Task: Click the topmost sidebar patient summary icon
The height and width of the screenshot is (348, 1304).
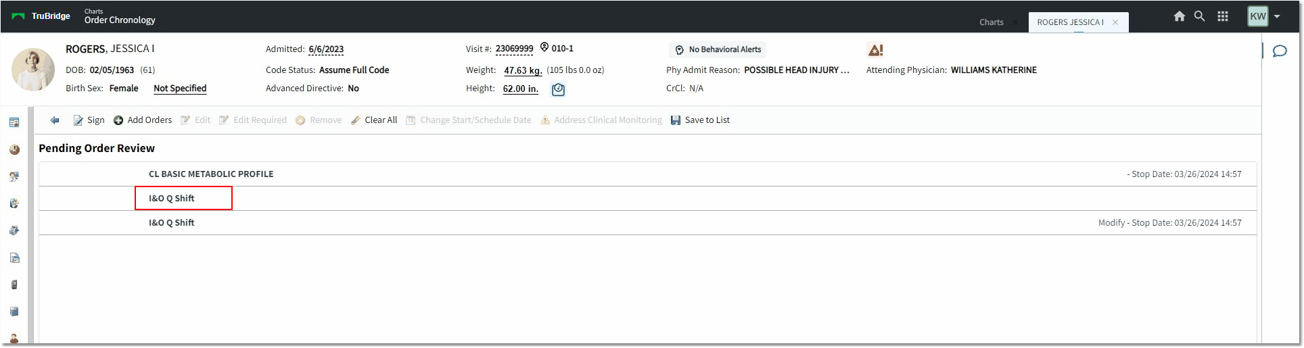Action: (14, 122)
